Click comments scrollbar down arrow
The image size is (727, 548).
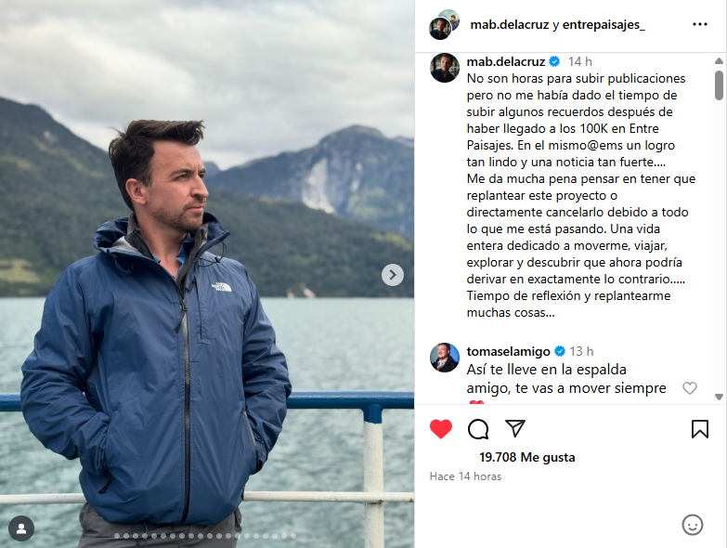coord(719,397)
